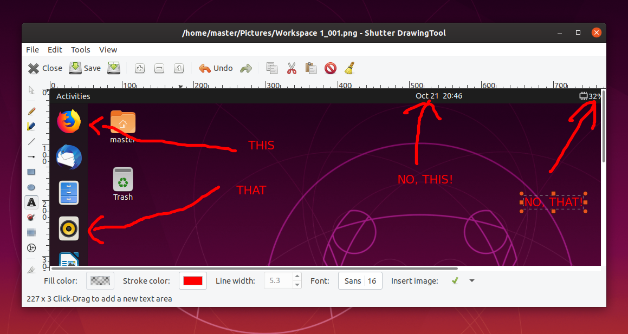Open the View menu
The image size is (628, 334).
[x=108, y=49]
